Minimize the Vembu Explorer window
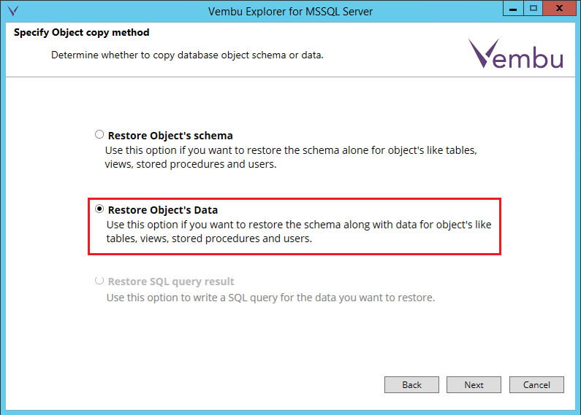Screen dimensions: 581x415 (x=512, y=8)
